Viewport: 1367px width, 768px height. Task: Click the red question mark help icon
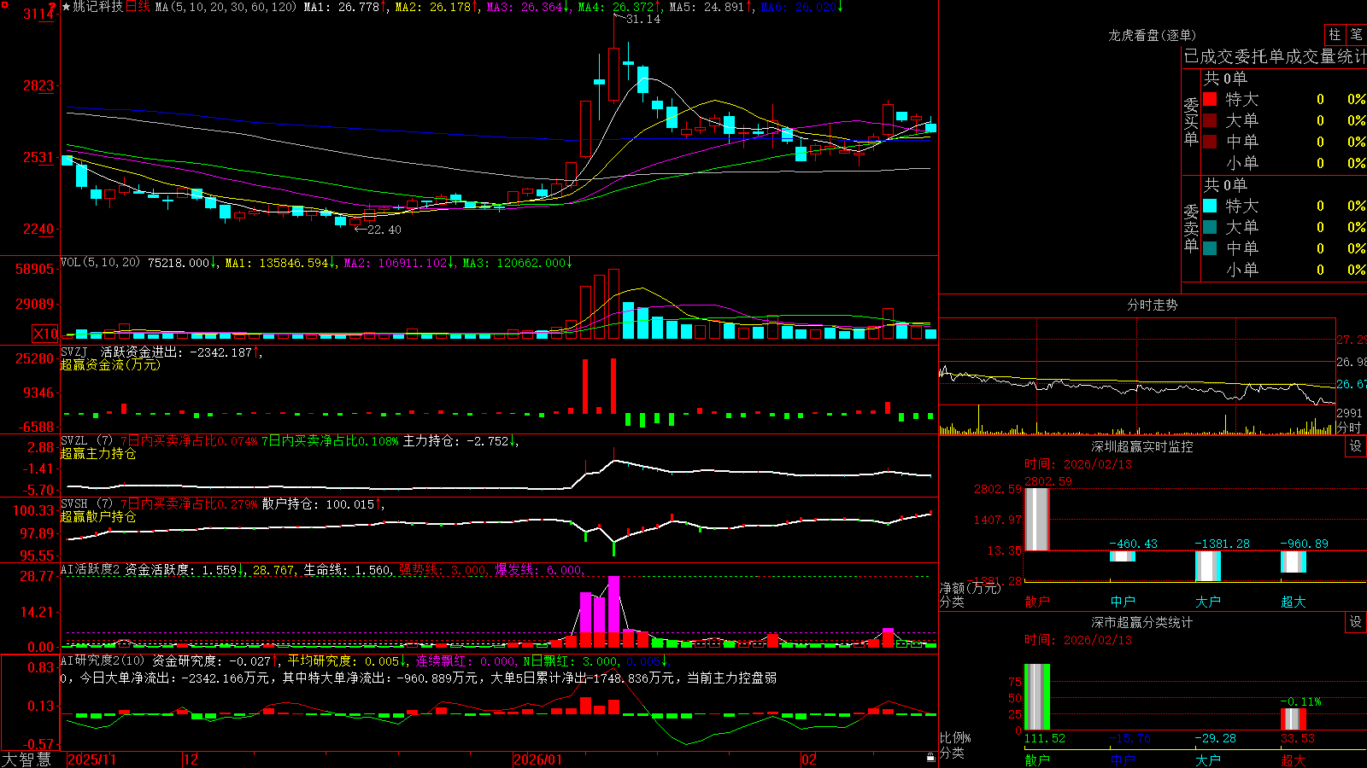pyautogui.click(x=53, y=7)
